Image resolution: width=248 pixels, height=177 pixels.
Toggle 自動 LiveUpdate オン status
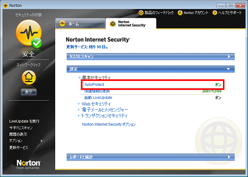point(218,97)
